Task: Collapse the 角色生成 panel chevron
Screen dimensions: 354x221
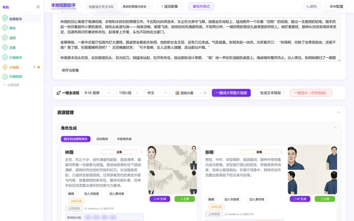Action: pyautogui.click(x=335, y=128)
